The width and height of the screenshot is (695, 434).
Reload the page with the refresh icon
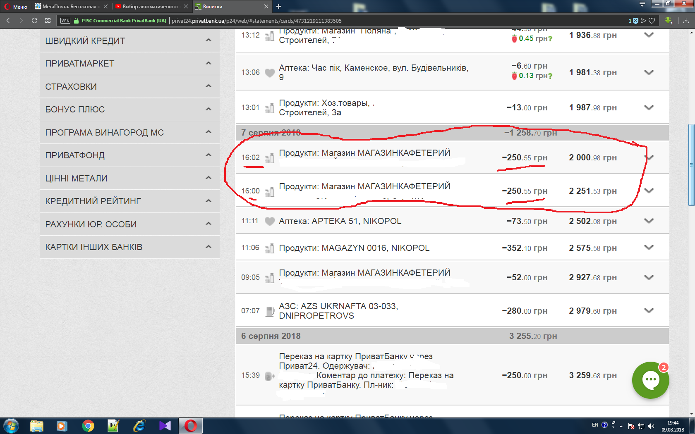coord(34,20)
